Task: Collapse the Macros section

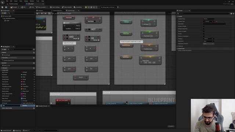Action: coord(1,63)
